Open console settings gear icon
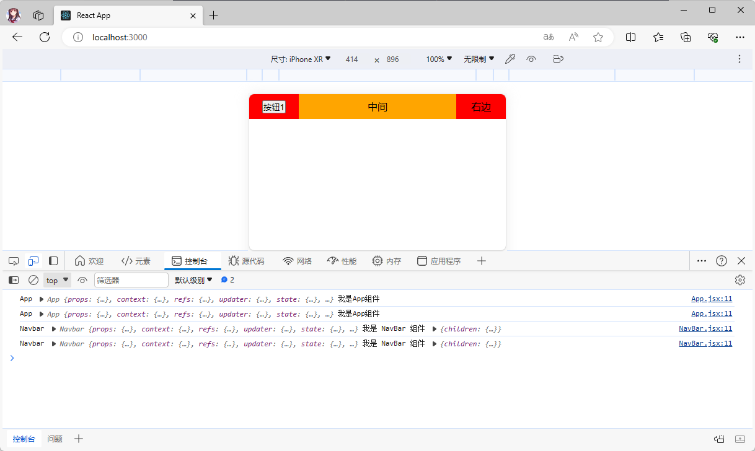Image resolution: width=755 pixels, height=451 pixels. click(x=740, y=280)
